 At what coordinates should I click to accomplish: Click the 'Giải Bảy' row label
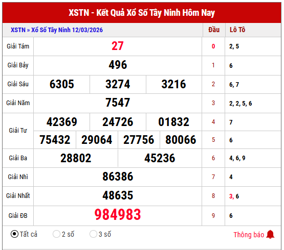[x=18, y=65]
